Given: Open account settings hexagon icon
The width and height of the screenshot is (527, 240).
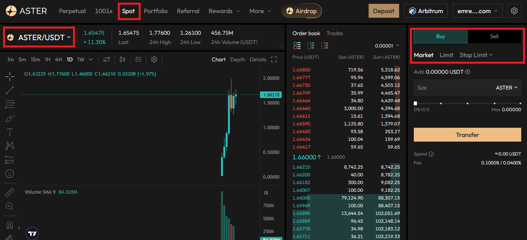Looking at the screenshot, I should (514, 11).
